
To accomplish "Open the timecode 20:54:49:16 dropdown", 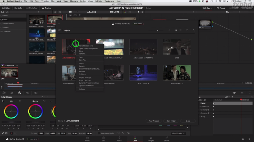I will tap(115, 12).
